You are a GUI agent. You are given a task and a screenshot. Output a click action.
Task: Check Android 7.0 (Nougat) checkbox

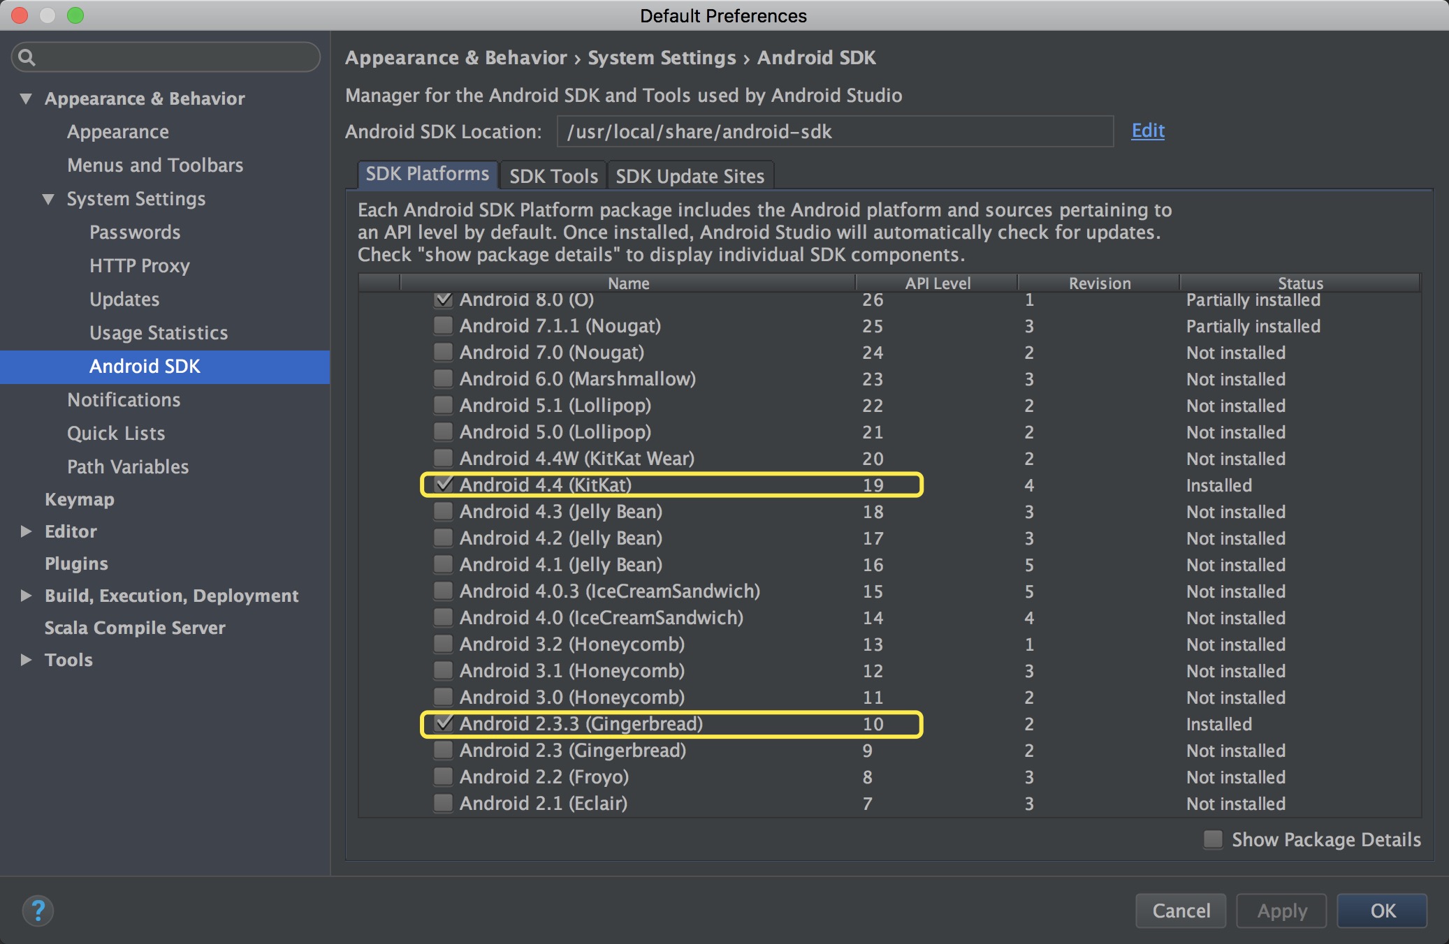(443, 353)
